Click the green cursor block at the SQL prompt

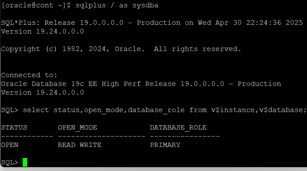[x=25, y=162]
